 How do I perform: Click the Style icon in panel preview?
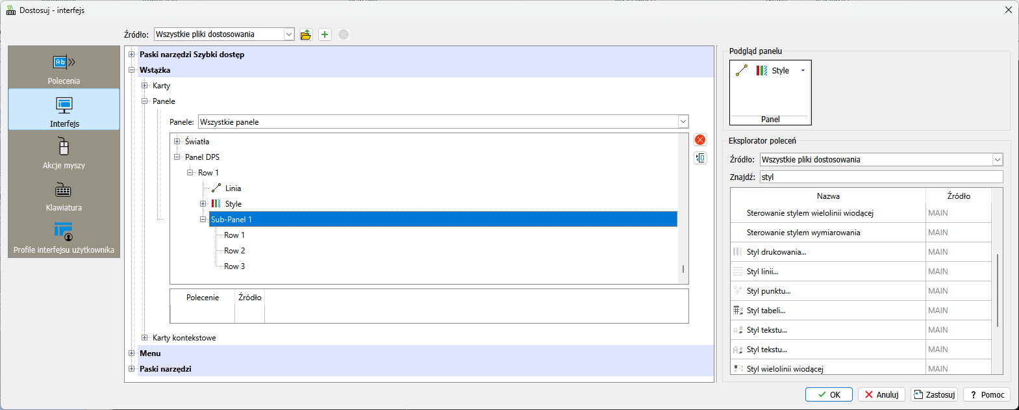762,70
